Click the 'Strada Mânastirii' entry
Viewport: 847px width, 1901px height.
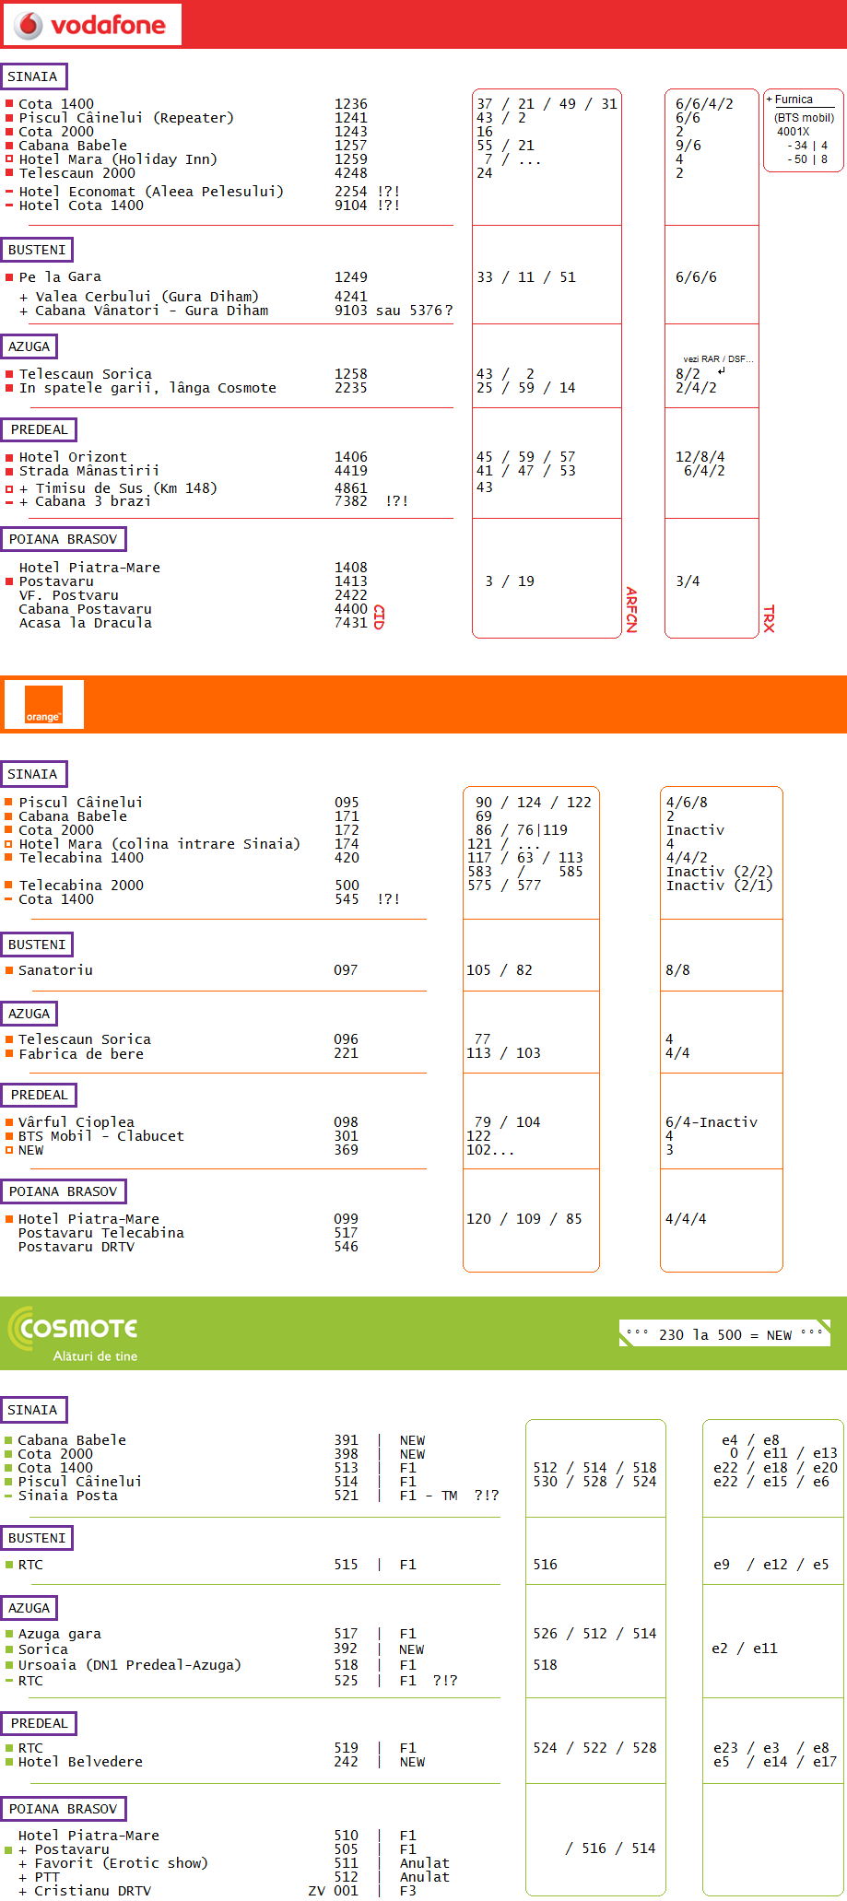88,471
